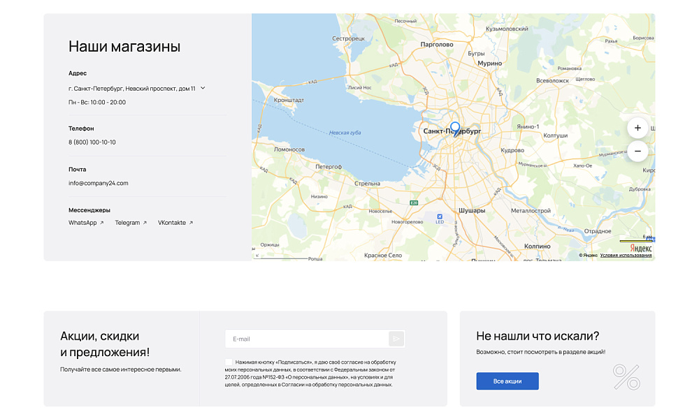The height and width of the screenshot is (419, 699).
Task: Click the percent icon in the promo card
Action: (626, 376)
